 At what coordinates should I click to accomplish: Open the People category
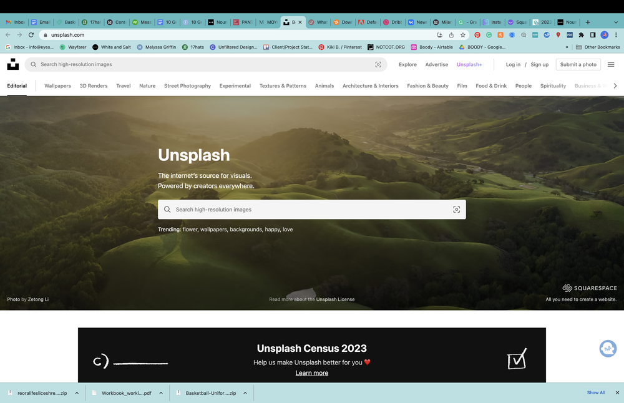coord(524,85)
